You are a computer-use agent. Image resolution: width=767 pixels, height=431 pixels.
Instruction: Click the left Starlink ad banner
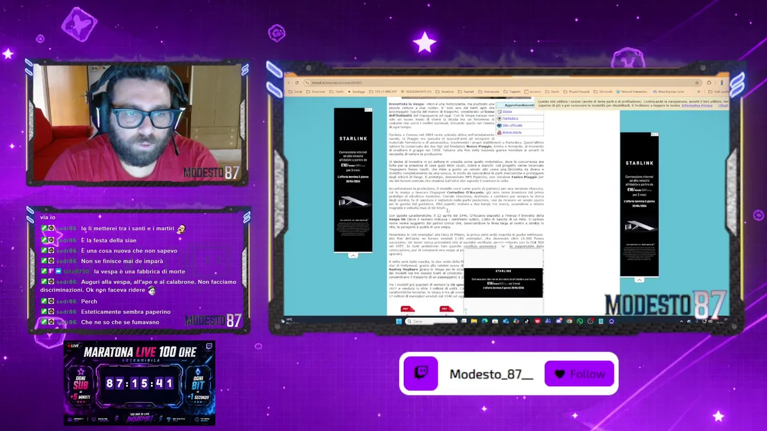click(353, 180)
